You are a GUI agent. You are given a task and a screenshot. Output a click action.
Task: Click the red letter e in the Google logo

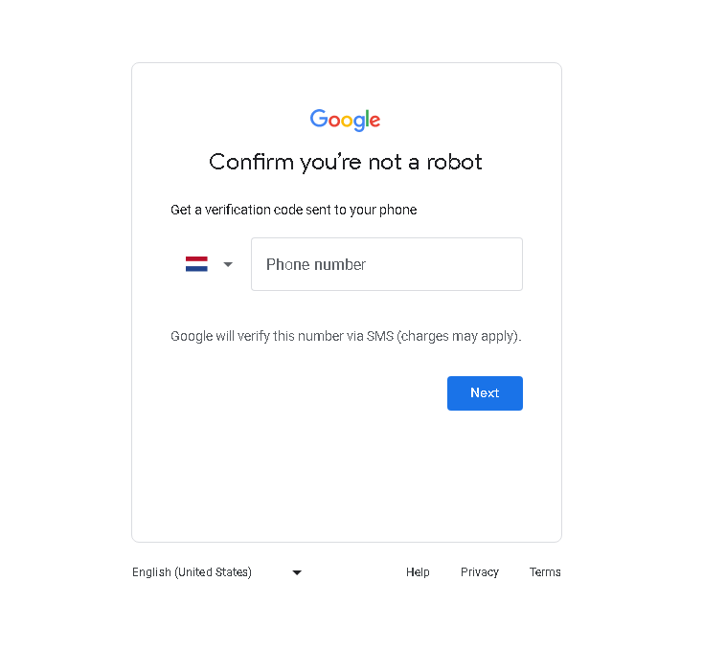375,121
